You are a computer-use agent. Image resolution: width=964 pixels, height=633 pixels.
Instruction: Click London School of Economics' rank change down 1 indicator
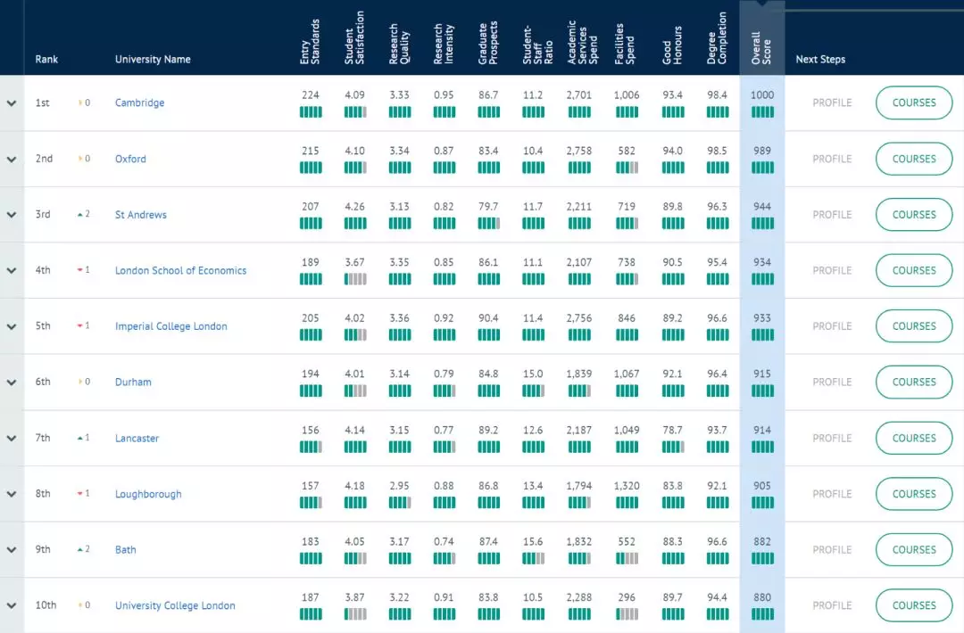point(84,270)
